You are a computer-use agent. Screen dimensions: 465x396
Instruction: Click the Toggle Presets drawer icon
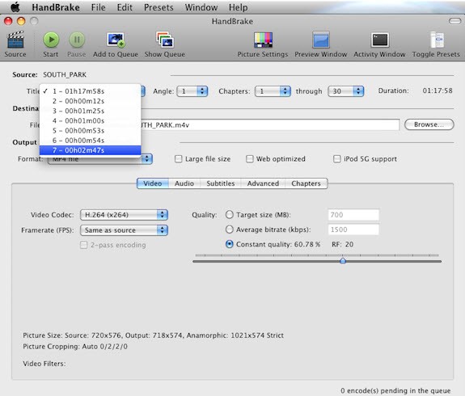[x=437, y=40]
